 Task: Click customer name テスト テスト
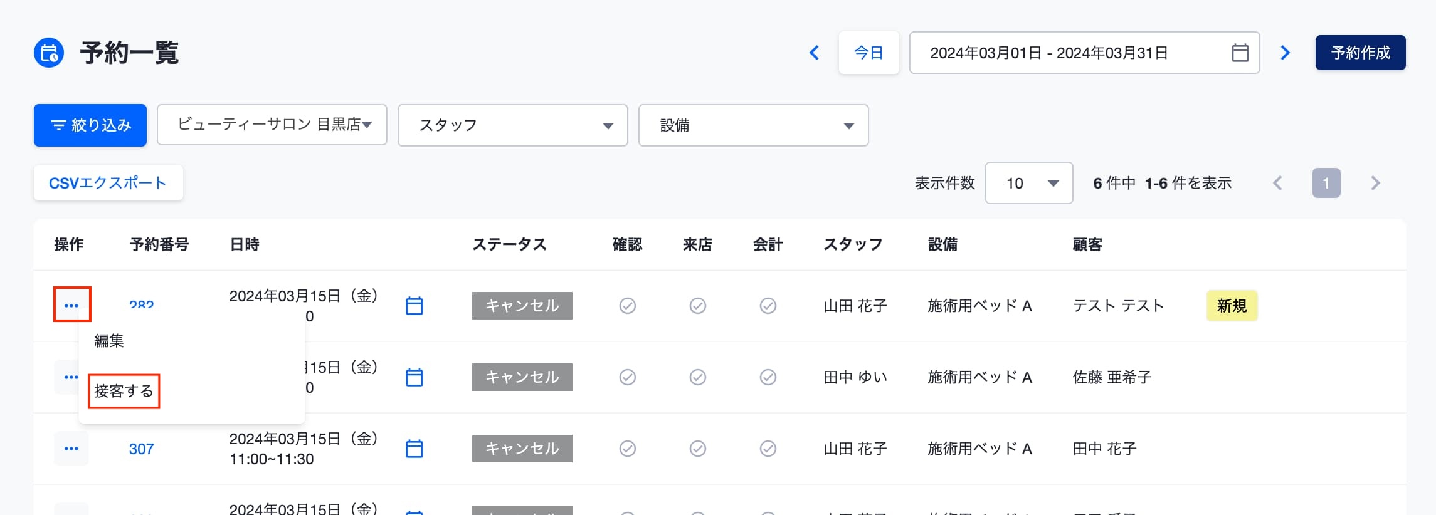click(x=1119, y=306)
